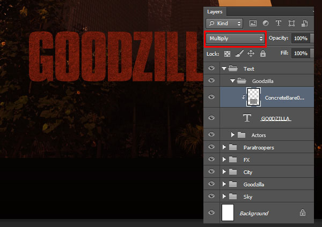Click the Opacity label

point(279,38)
